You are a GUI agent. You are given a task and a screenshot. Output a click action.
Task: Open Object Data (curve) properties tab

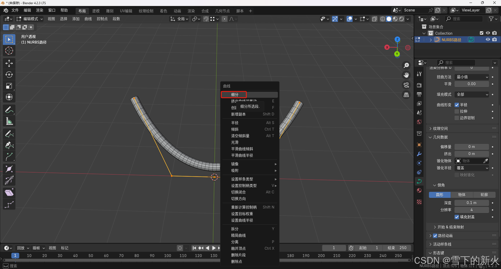point(419,181)
